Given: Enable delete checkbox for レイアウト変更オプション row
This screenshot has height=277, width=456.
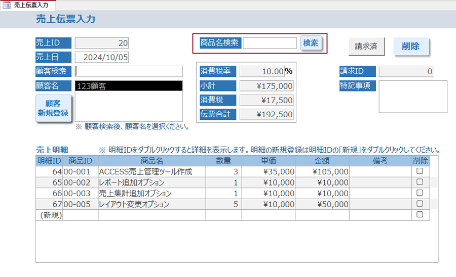Looking at the screenshot, I should coord(420,204).
